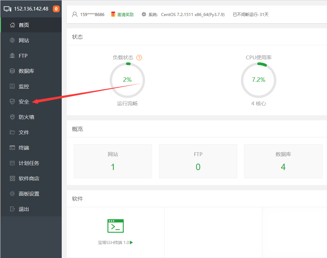Click the home icon beside 首页
This screenshot has width=327, height=258.
(x=12, y=25)
